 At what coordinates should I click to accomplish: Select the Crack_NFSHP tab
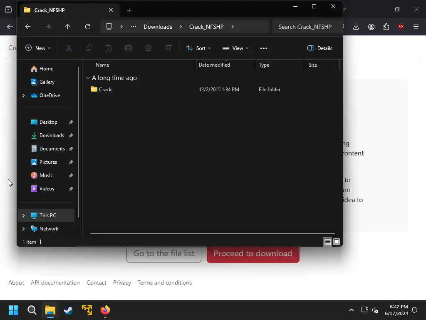[x=69, y=10]
